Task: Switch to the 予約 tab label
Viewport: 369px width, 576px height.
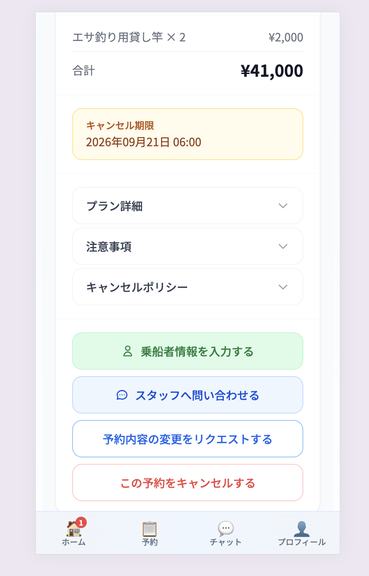Action: click(150, 542)
